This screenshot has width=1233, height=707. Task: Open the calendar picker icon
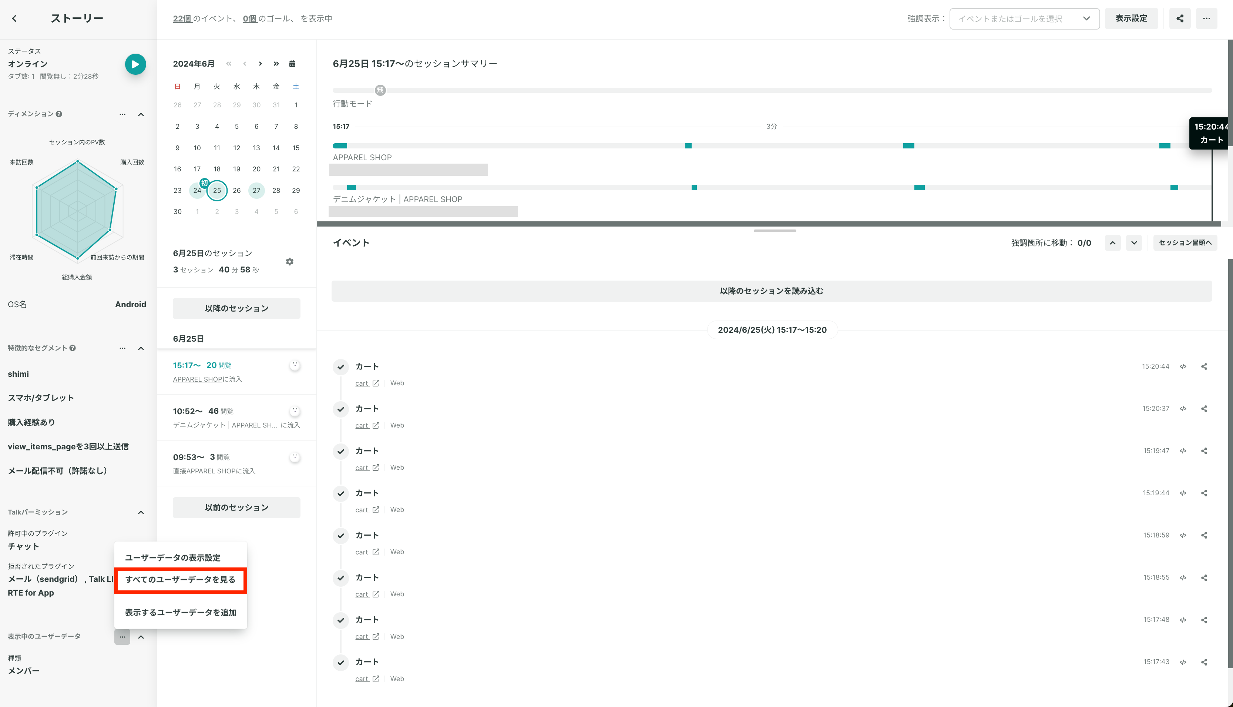[292, 64]
